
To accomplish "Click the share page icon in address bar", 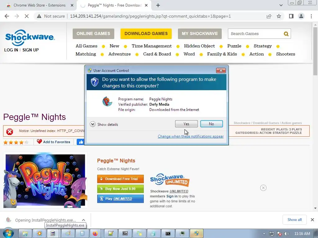I will 269,16.
